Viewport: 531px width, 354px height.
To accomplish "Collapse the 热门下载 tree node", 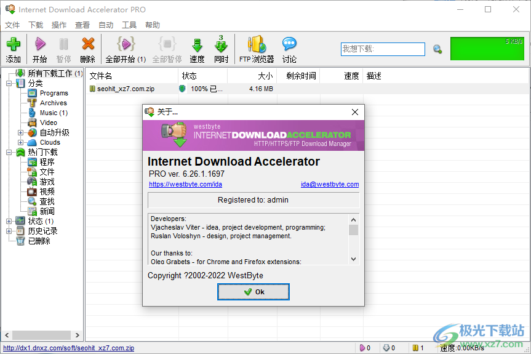I will (9, 153).
